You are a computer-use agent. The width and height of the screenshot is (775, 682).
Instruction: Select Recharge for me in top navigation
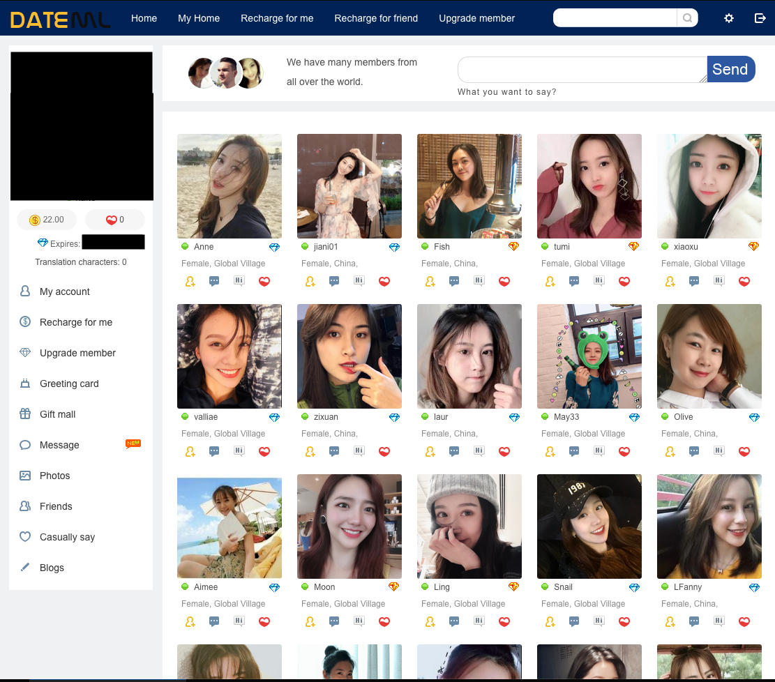(277, 18)
